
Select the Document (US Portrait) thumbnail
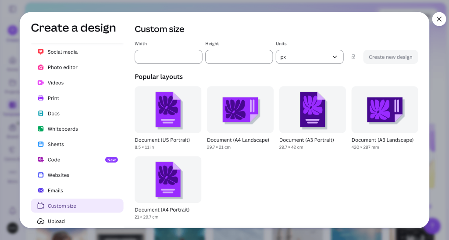[168, 110]
